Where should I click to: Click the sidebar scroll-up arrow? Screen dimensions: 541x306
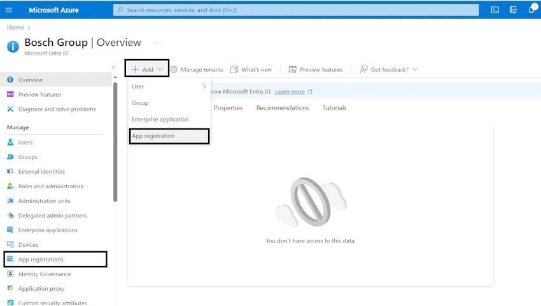115,77
